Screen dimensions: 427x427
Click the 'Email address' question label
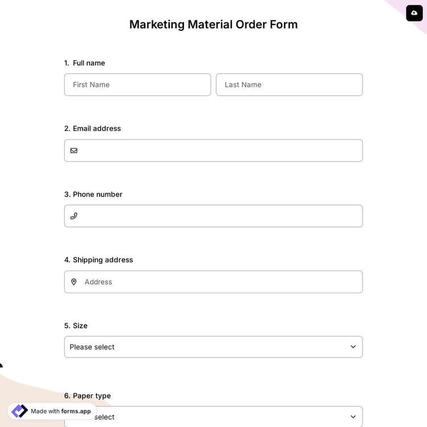[x=97, y=129]
